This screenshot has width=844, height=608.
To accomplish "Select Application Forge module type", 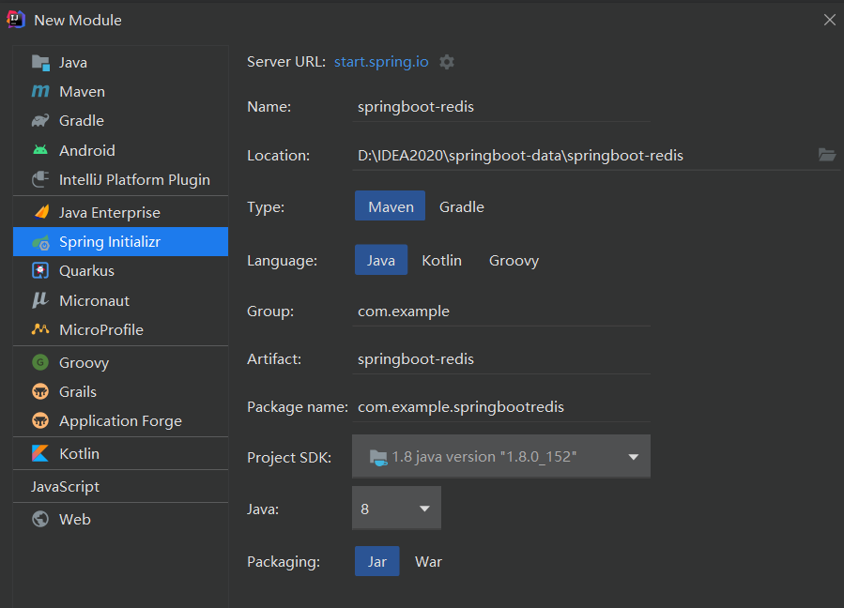I will pyautogui.click(x=120, y=420).
